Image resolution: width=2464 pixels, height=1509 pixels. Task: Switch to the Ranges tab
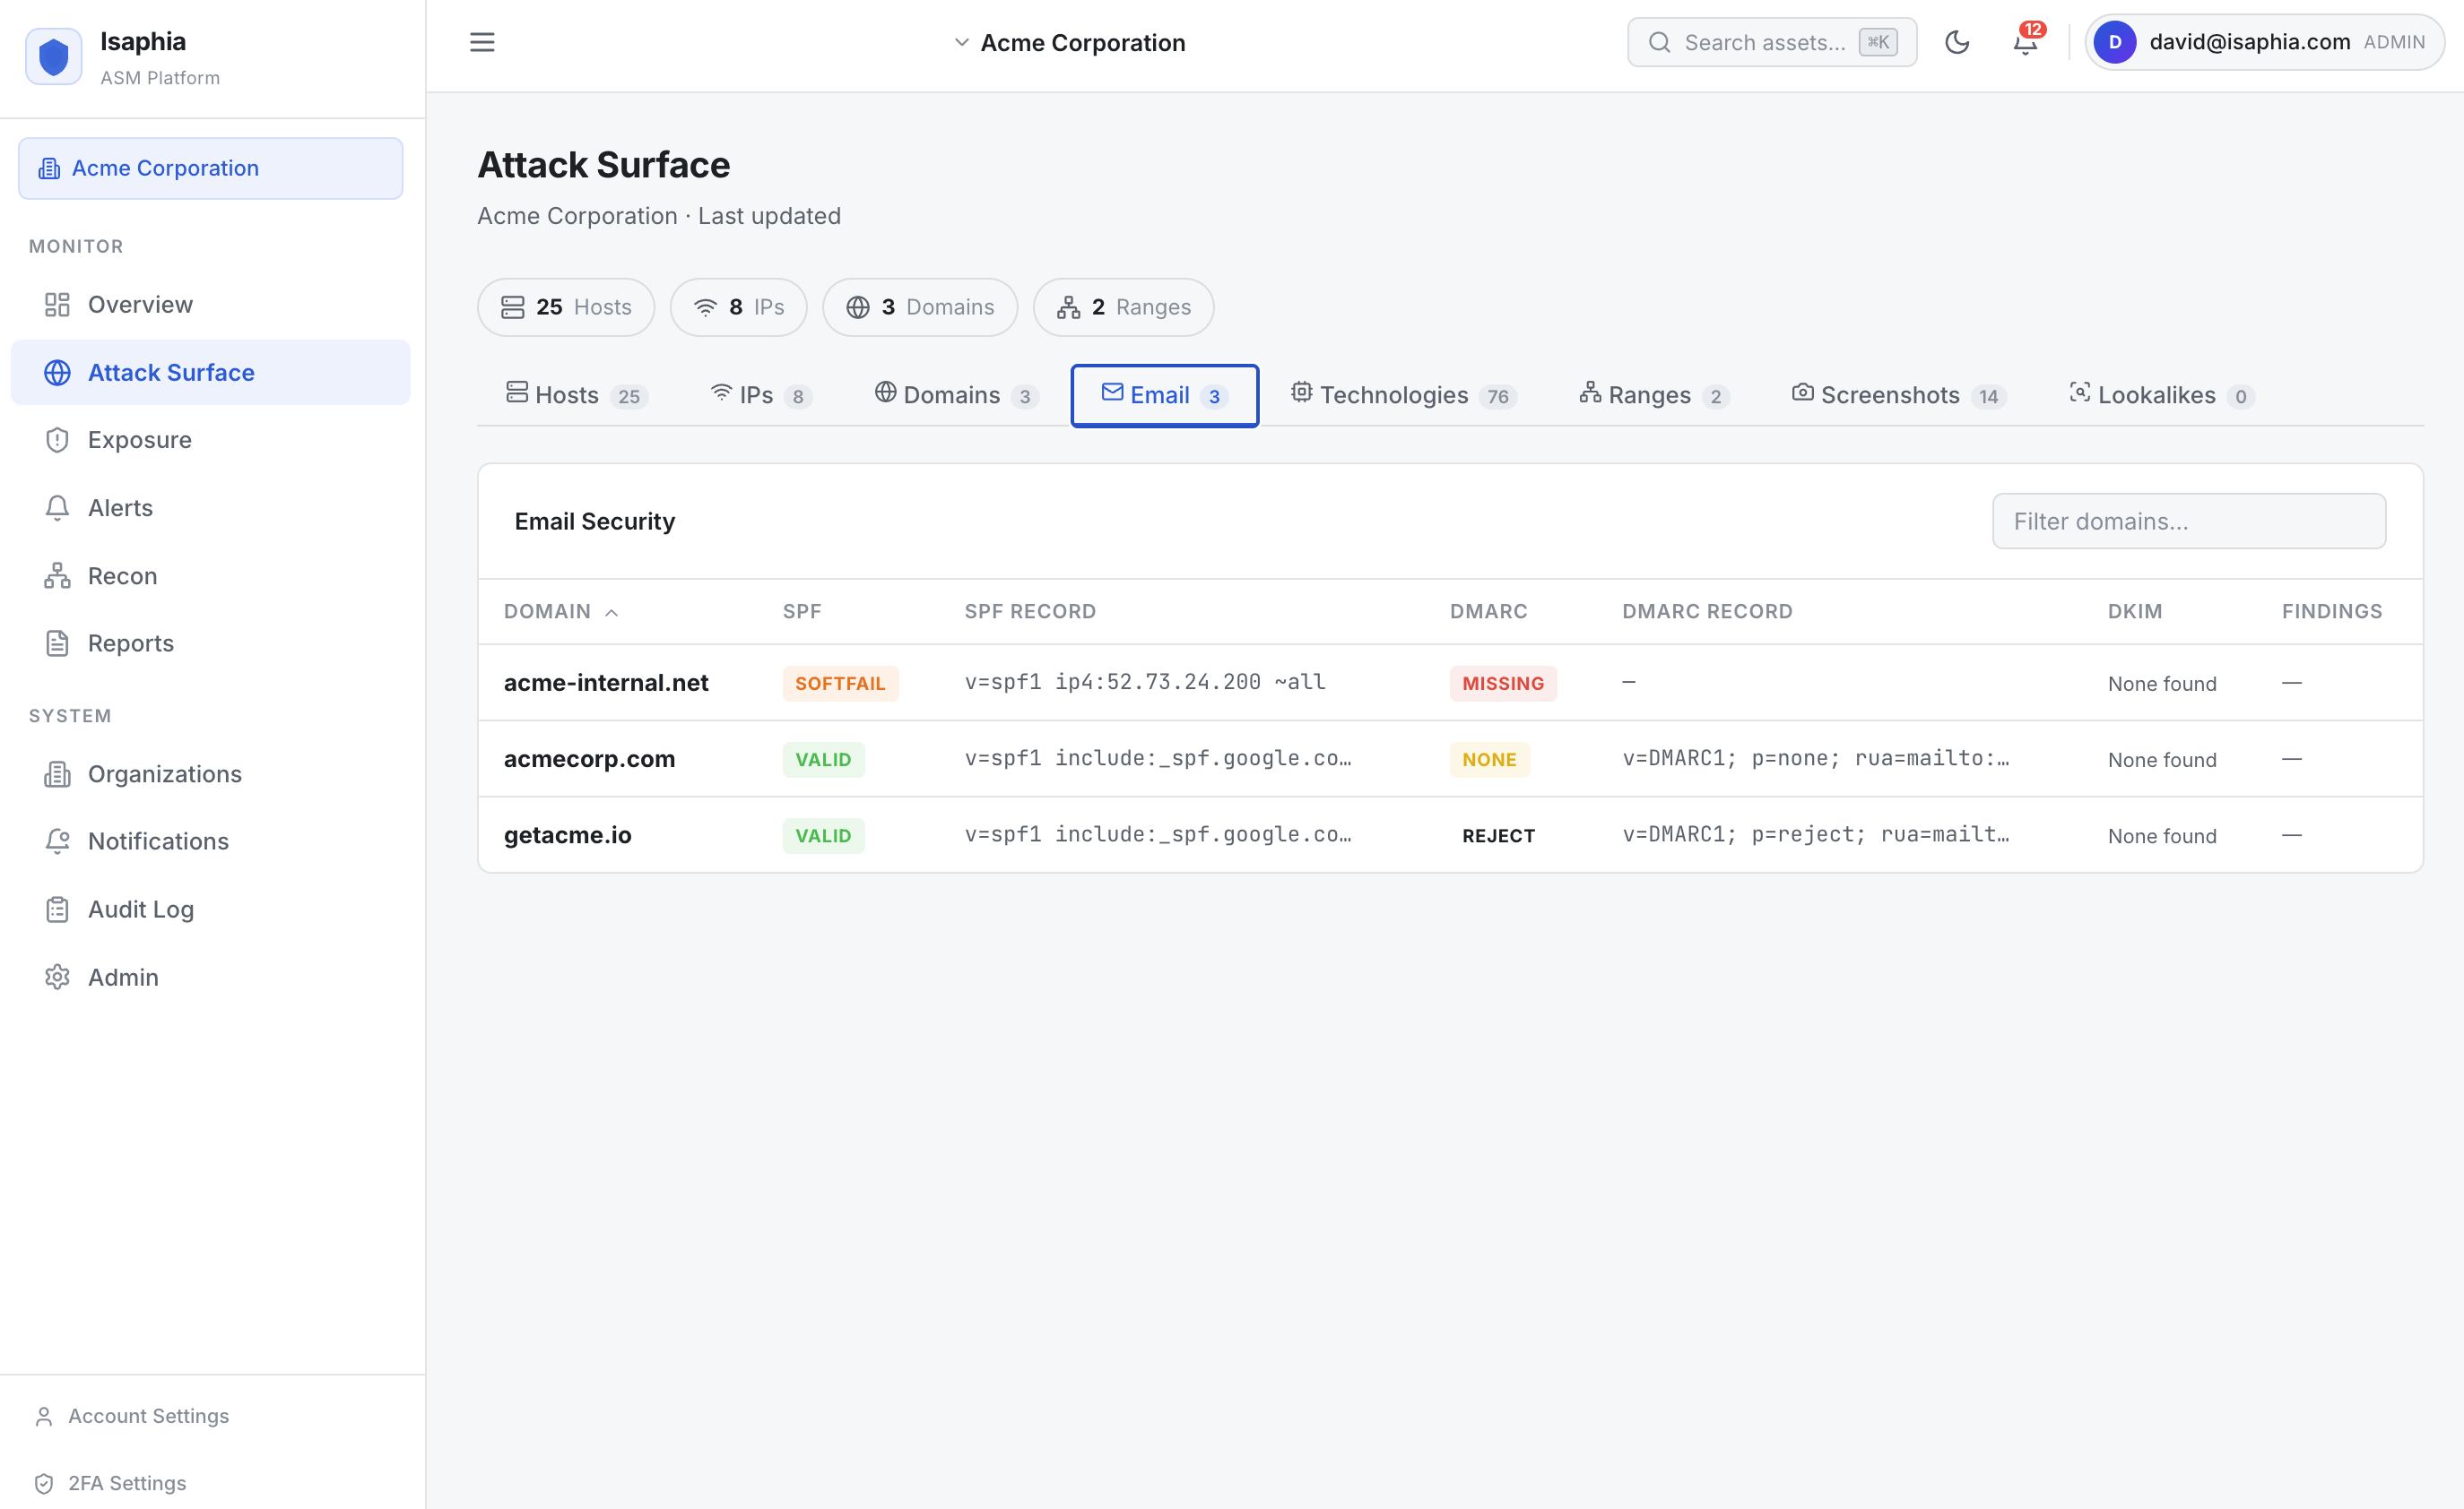pos(1654,395)
